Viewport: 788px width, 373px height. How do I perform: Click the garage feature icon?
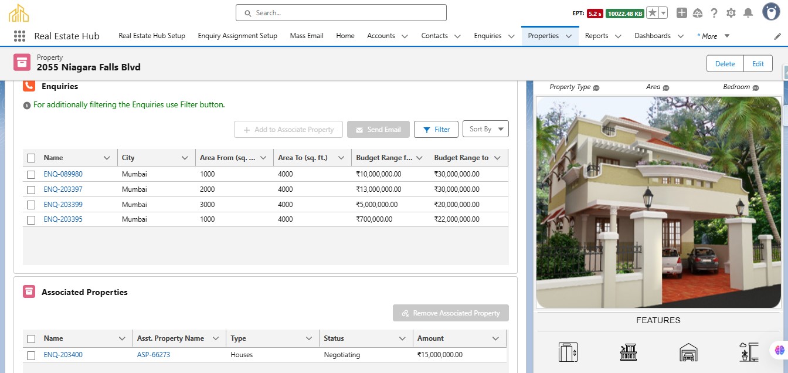coord(688,352)
